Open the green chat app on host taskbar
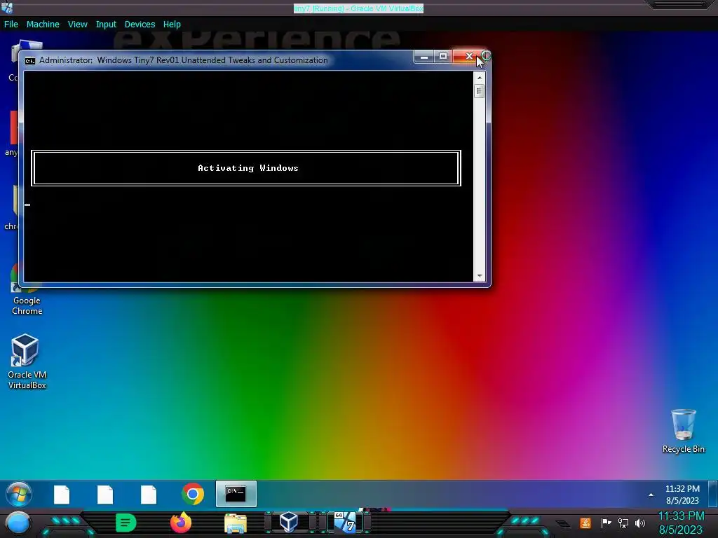The height and width of the screenshot is (538, 718). (126, 523)
